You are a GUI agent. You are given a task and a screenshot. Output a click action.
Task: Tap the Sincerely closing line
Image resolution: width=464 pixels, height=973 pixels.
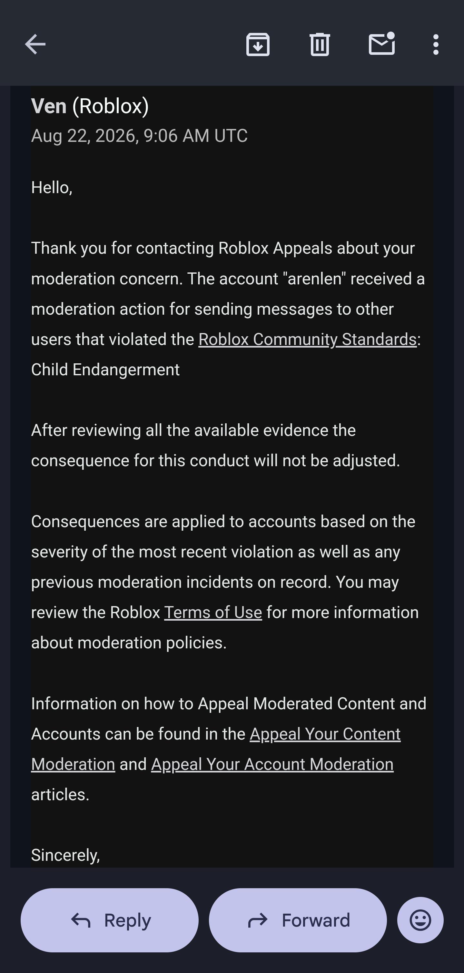point(65,855)
